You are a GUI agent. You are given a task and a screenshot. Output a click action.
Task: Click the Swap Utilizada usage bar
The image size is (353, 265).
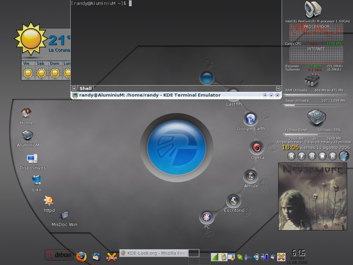click(x=316, y=106)
